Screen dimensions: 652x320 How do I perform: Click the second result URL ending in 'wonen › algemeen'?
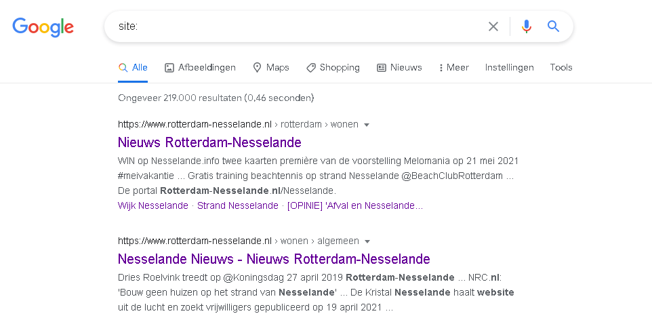click(x=239, y=241)
